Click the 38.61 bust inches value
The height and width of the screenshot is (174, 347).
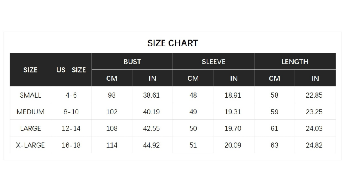[152, 95]
